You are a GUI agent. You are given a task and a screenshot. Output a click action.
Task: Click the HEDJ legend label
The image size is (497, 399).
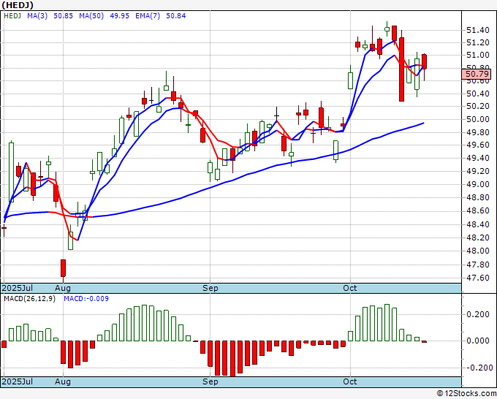coord(12,15)
